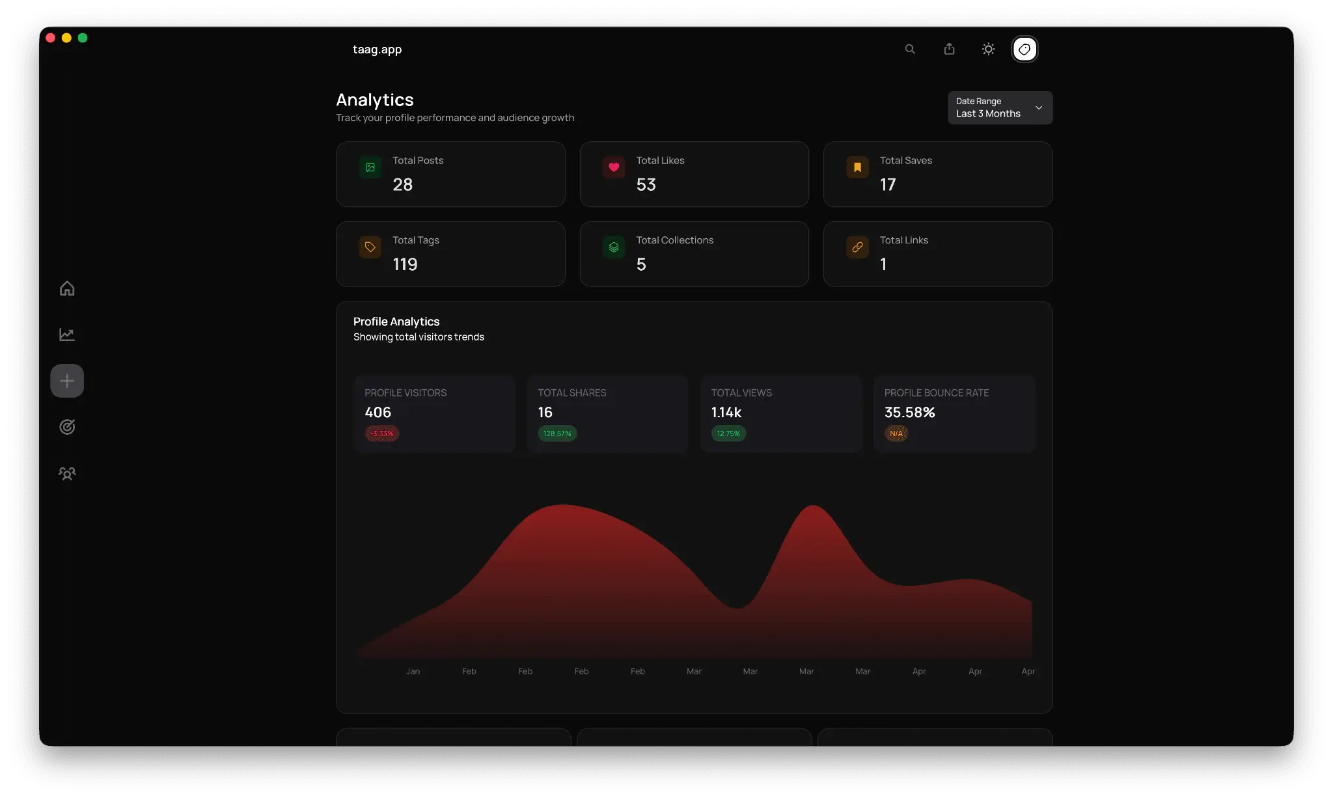Click the Total Tags value 119
This screenshot has height=798, width=1333.
[x=405, y=264]
